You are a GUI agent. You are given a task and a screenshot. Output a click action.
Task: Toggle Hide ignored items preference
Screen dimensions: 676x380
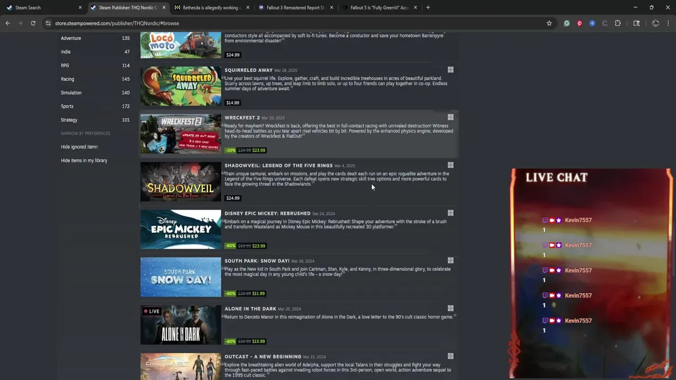pos(79,147)
